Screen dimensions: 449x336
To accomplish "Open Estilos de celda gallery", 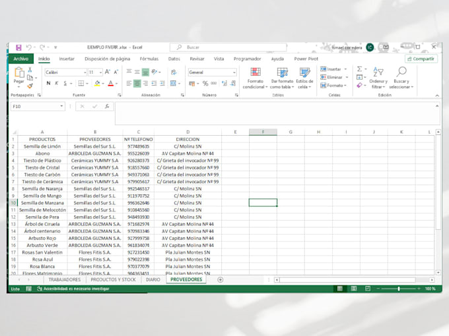I will coord(304,78).
